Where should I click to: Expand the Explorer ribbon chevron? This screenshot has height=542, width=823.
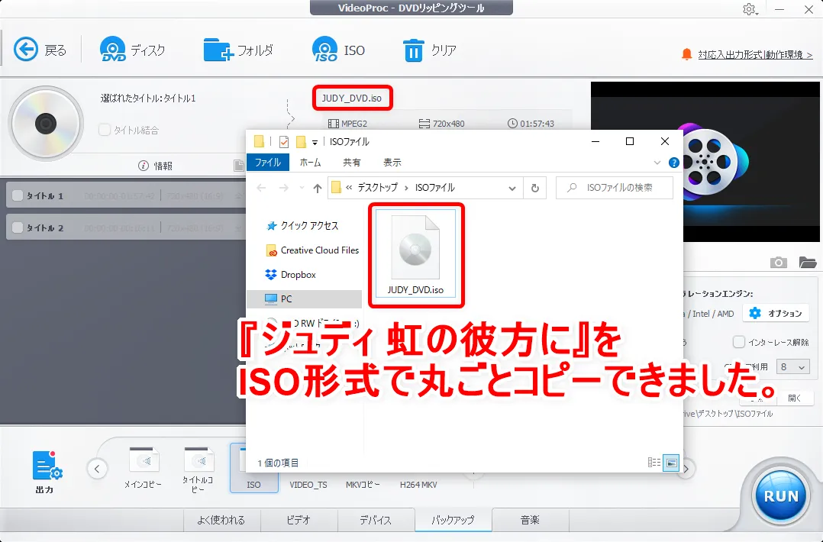click(657, 163)
